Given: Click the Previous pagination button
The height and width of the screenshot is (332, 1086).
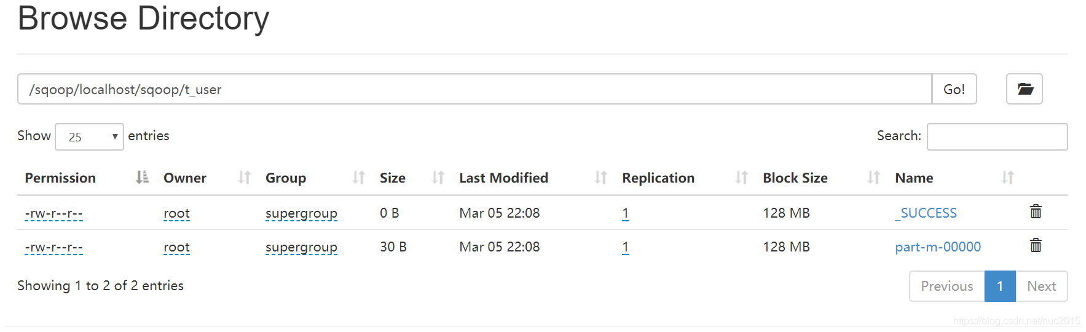Looking at the screenshot, I should [947, 287].
